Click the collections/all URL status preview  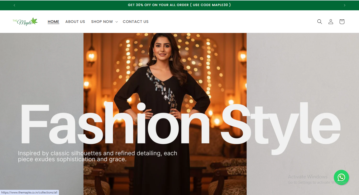29,192
